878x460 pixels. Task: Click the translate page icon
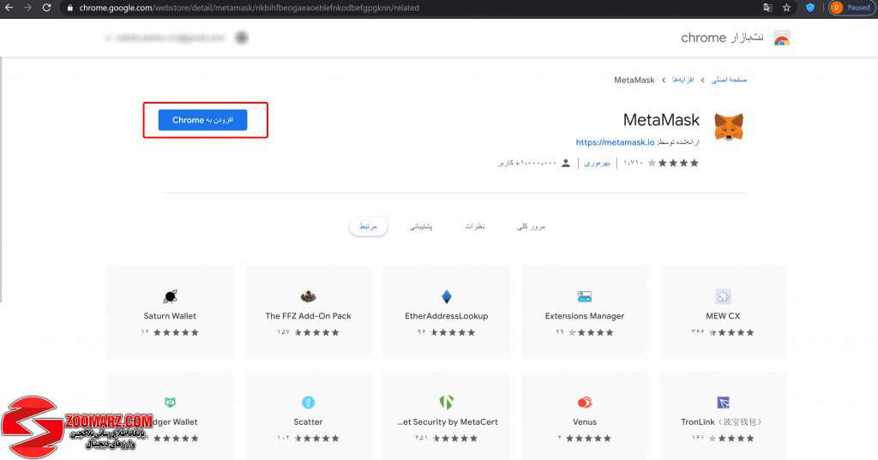[x=767, y=8]
